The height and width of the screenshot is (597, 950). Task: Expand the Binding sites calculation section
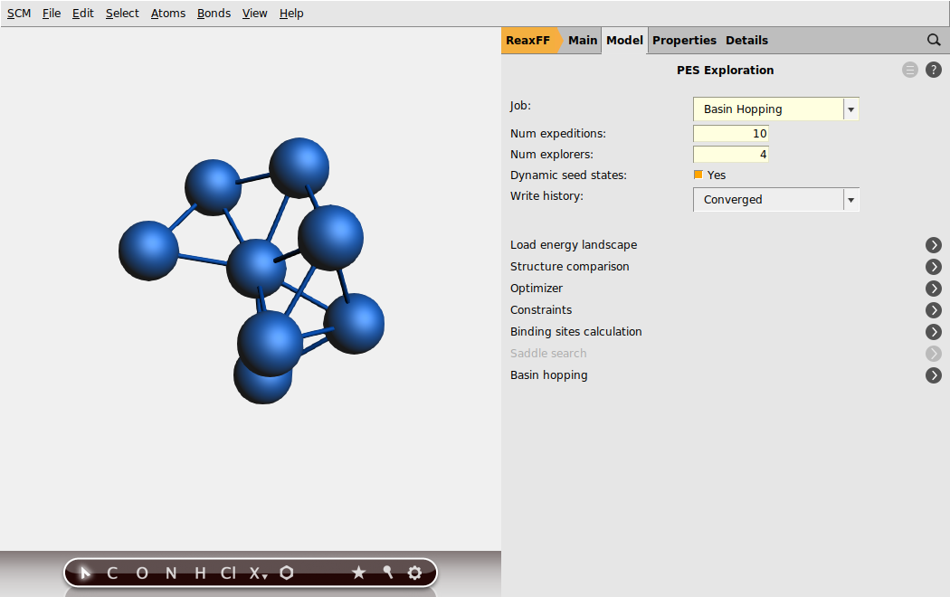(934, 332)
